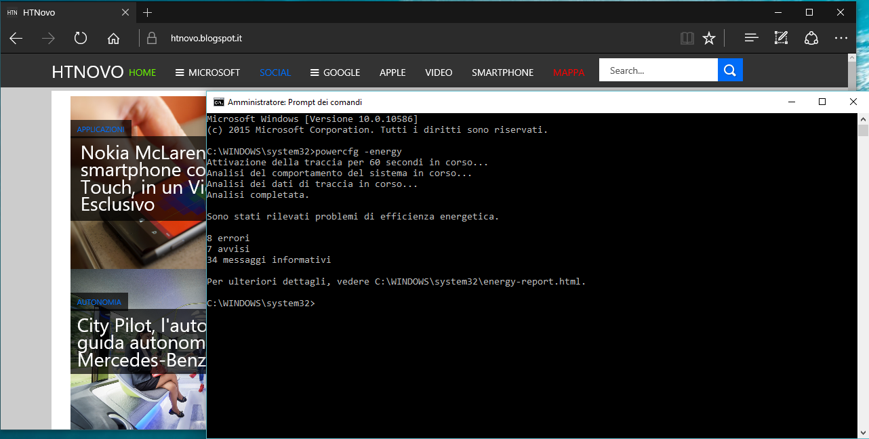Open the SOCIAL menu item
This screenshot has width=869, height=439.
click(x=275, y=72)
